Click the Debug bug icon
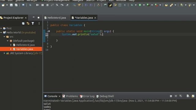This screenshot has height=110, width=196. click(132, 5)
